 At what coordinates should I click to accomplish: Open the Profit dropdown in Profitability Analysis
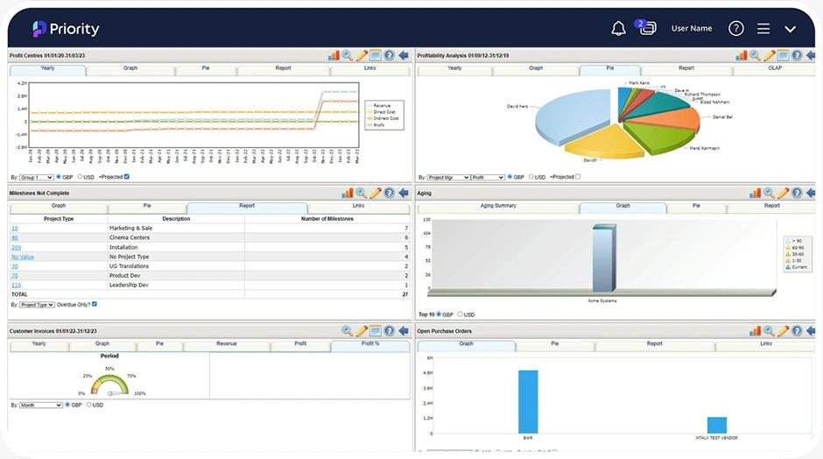click(x=488, y=178)
